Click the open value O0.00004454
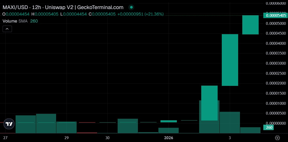The width and height of the screenshot is (288, 142). pyautogui.click(x=16, y=14)
